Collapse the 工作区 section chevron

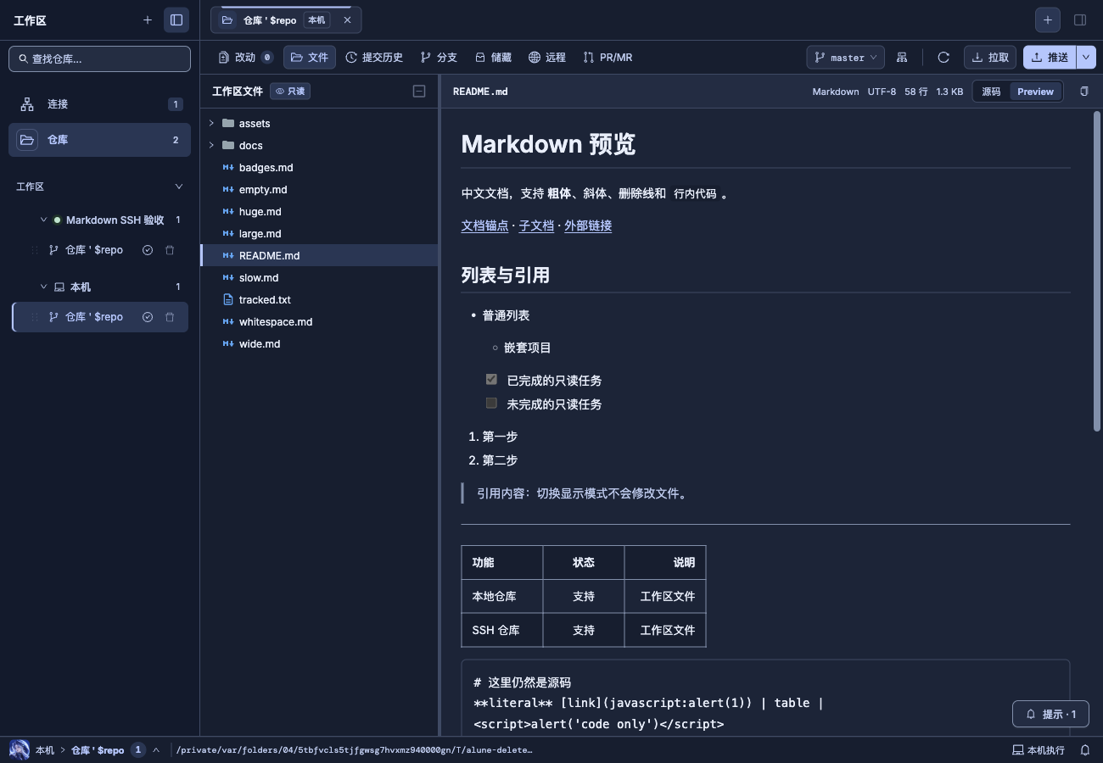pyautogui.click(x=178, y=187)
